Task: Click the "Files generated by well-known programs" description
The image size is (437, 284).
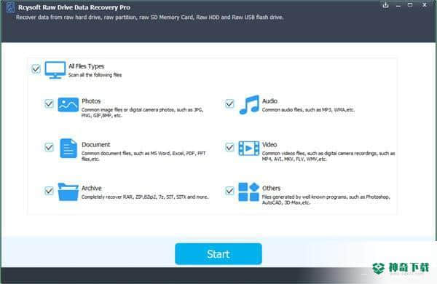Action: [326, 200]
